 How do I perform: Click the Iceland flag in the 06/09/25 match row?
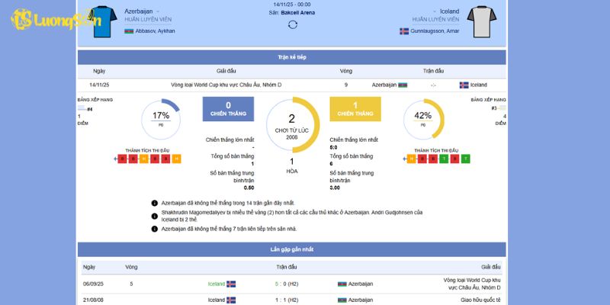pyautogui.click(x=231, y=284)
